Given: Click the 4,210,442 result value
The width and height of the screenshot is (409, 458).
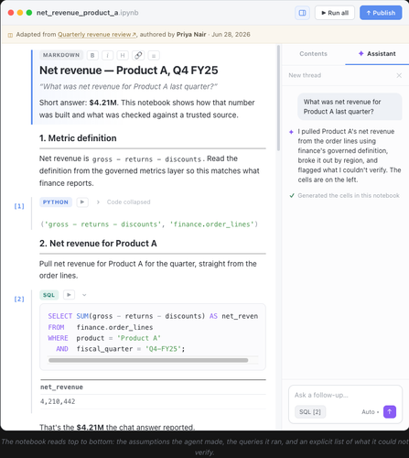Looking at the screenshot, I should pos(58,401).
